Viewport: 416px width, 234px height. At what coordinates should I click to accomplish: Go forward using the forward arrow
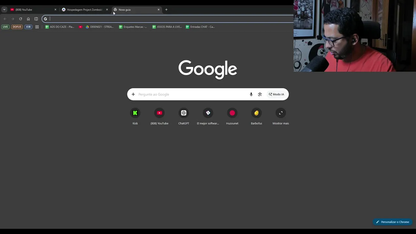click(x=13, y=19)
